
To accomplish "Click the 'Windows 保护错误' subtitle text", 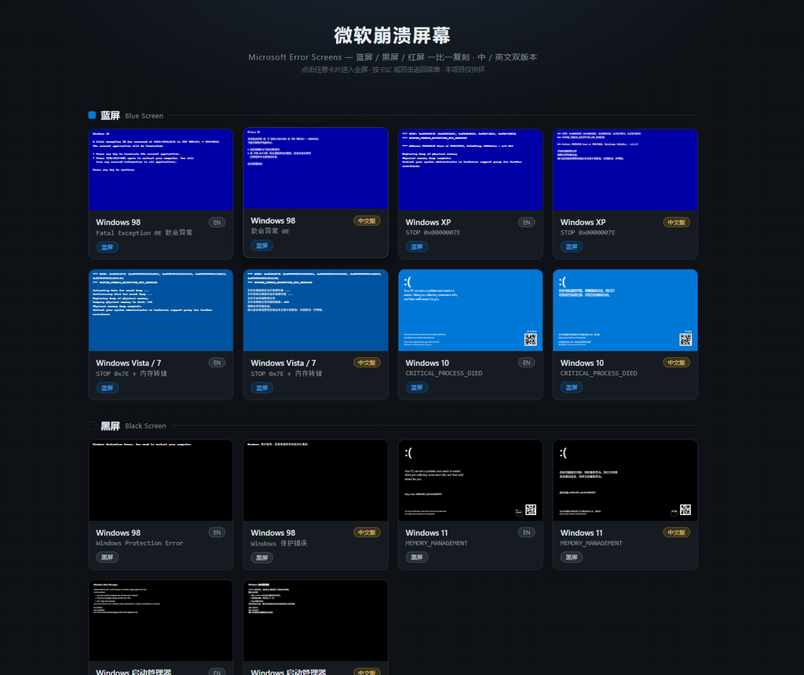I will (x=279, y=543).
